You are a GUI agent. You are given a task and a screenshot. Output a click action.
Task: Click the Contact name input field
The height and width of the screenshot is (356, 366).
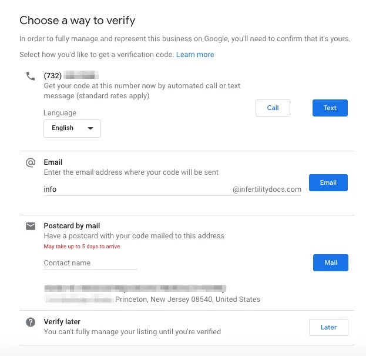click(x=90, y=263)
